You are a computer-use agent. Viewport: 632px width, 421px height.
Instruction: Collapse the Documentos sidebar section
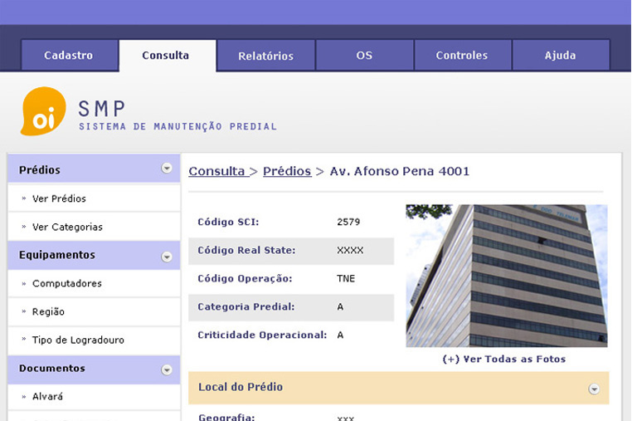167,369
